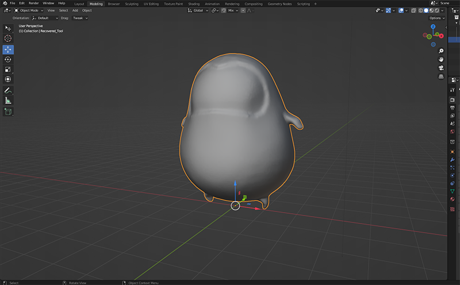Switch to the Sculpting workspace tab
Viewport: 460px width, 285px height.
(132, 3)
